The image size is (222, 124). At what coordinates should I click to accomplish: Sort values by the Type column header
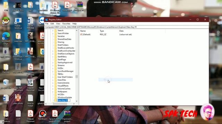109,31
